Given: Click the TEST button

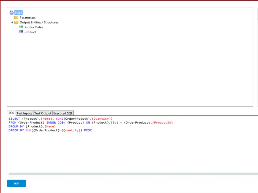Looking at the screenshot, I should click(x=17, y=183).
